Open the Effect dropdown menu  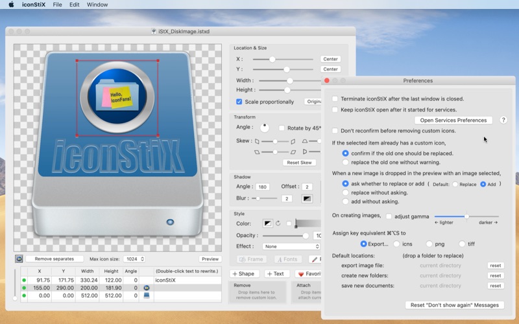point(291,246)
